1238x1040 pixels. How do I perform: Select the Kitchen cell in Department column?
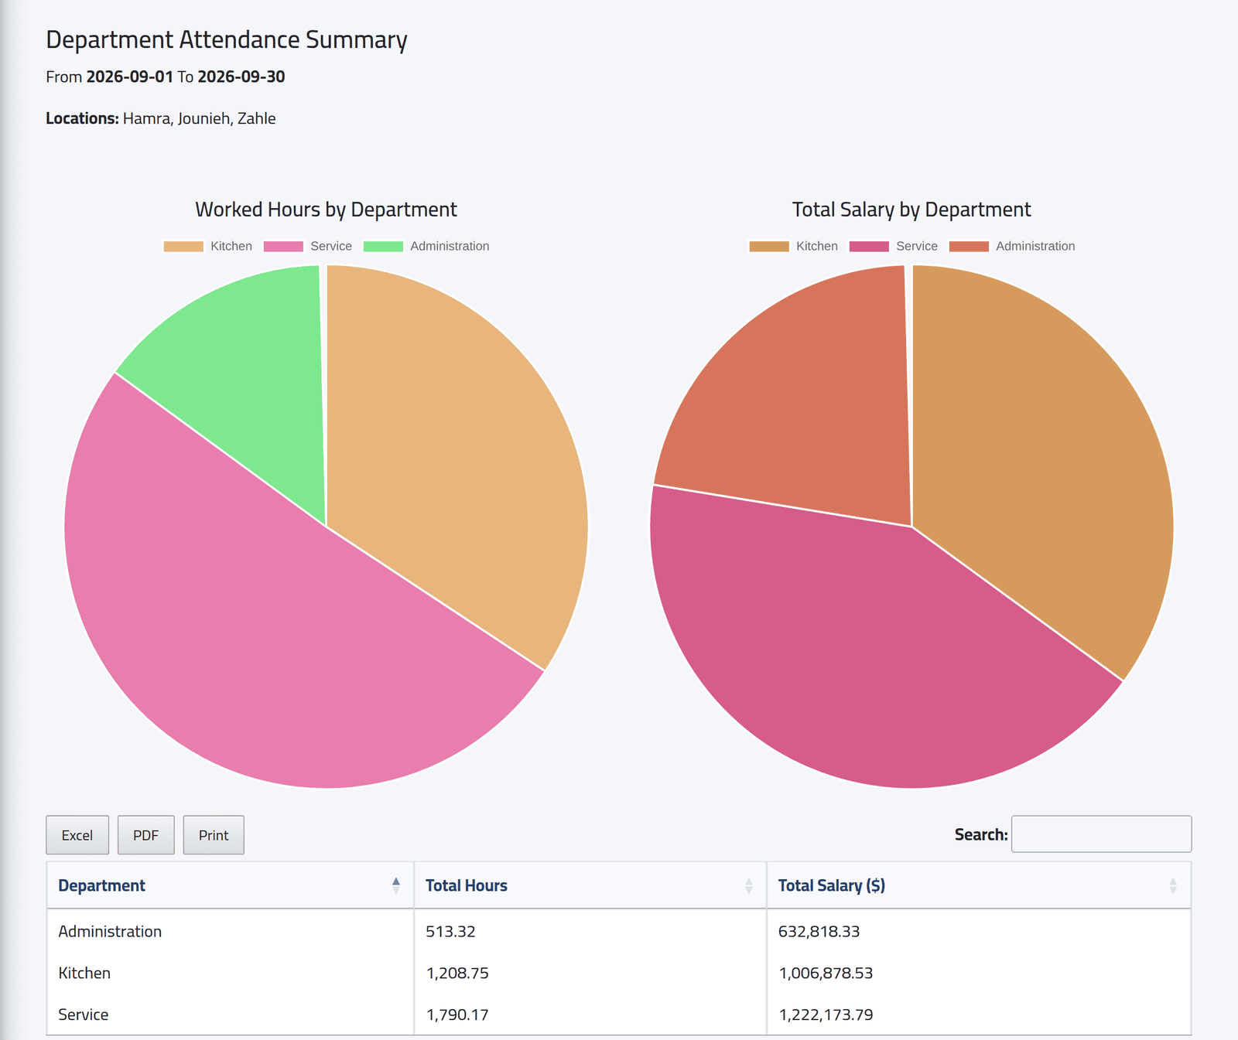(84, 973)
